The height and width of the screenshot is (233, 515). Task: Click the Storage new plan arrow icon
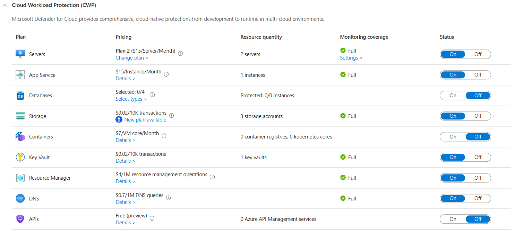(119, 120)
